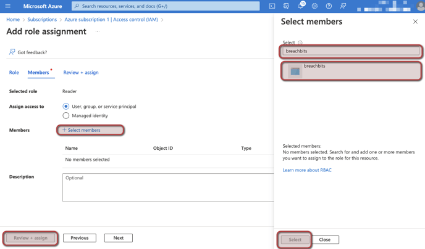Image resolution: width=425 pixels, height=249 pixels.
Task: Select the Managed identity radio button
Action: click(x=66, y=115)
